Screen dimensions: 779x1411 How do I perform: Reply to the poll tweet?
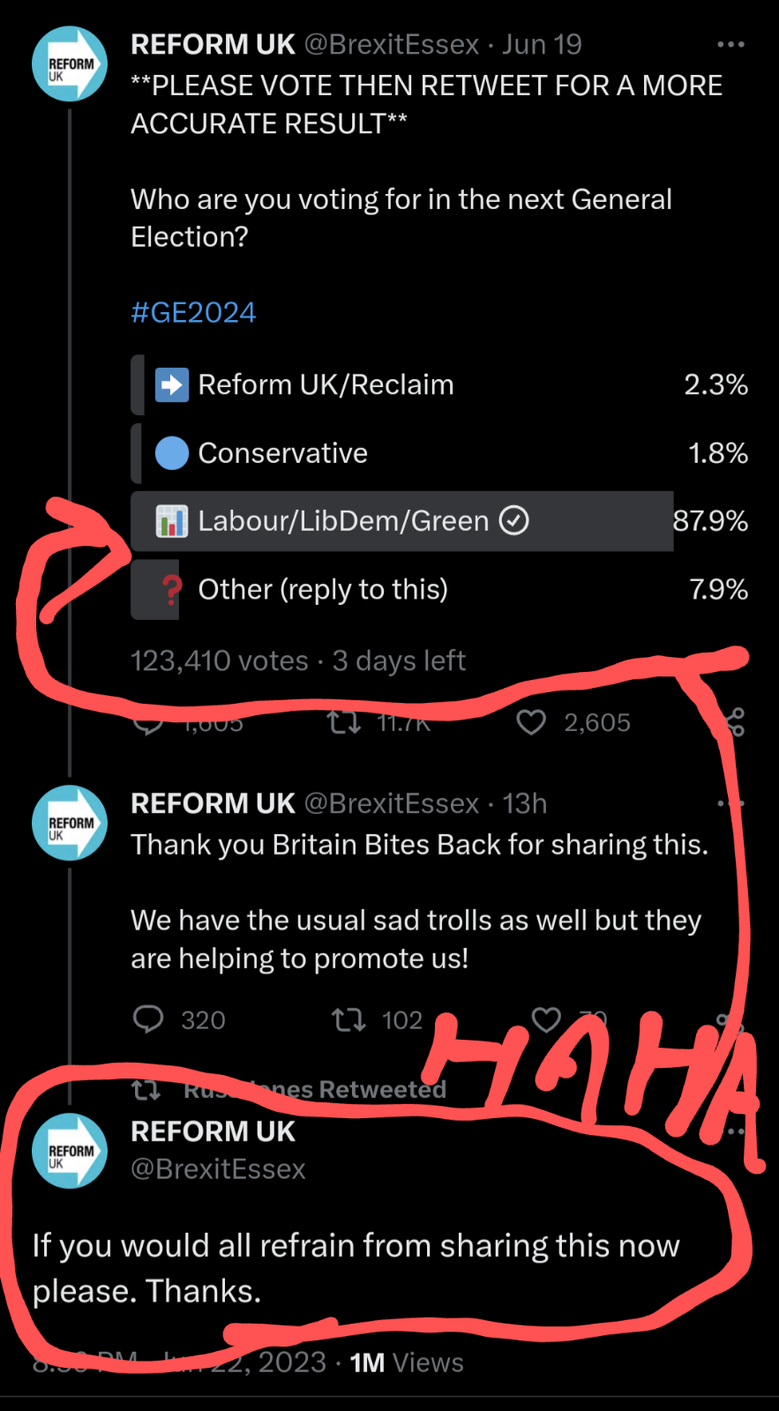pyautogui.click(x=148, y=724)
